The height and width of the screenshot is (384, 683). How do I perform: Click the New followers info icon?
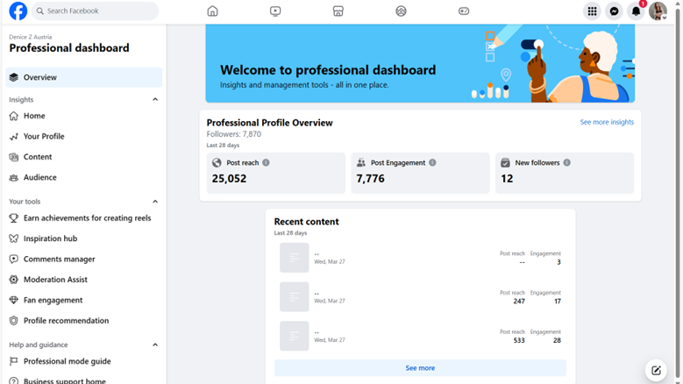[566, 162]
